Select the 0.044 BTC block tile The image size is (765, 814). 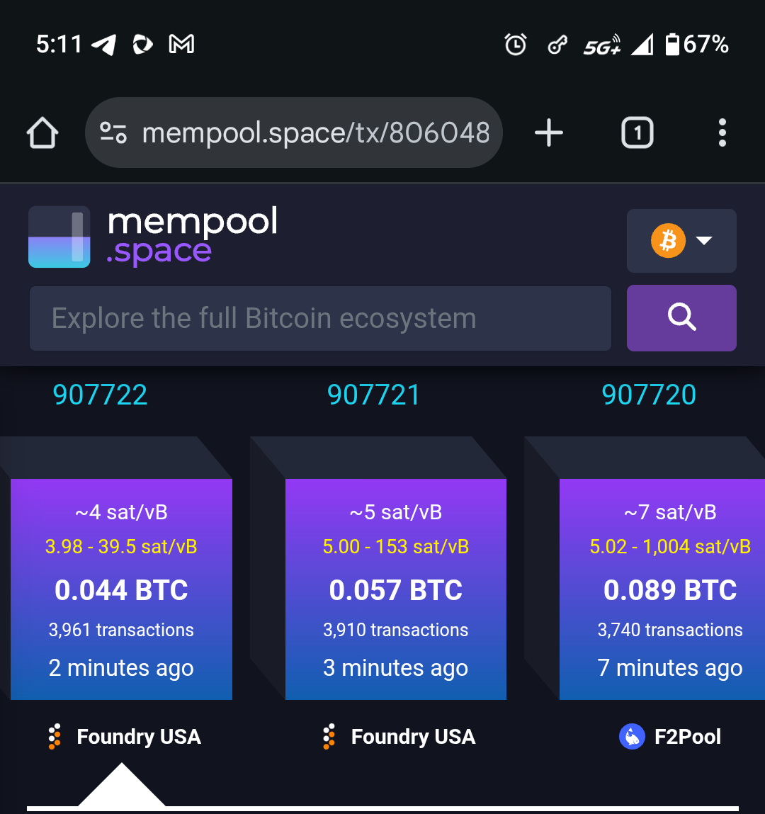tap(121, 589)
